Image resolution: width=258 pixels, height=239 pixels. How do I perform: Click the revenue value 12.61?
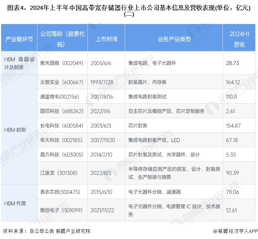click(x=231, y=210)
